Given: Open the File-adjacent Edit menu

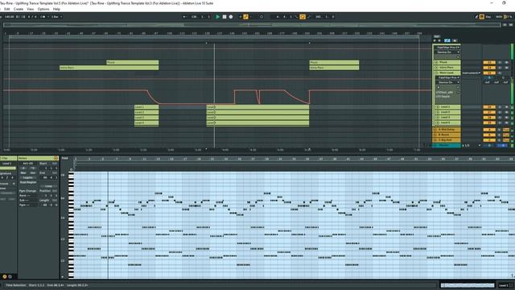Looking at the screenshot, I should [x=7, y=9].
